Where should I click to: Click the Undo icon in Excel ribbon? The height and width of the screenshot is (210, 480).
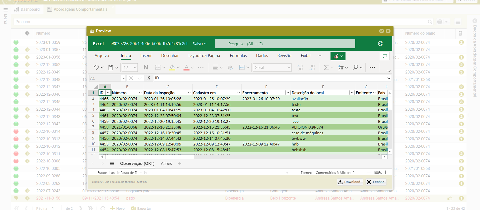(x=96, y=67)
